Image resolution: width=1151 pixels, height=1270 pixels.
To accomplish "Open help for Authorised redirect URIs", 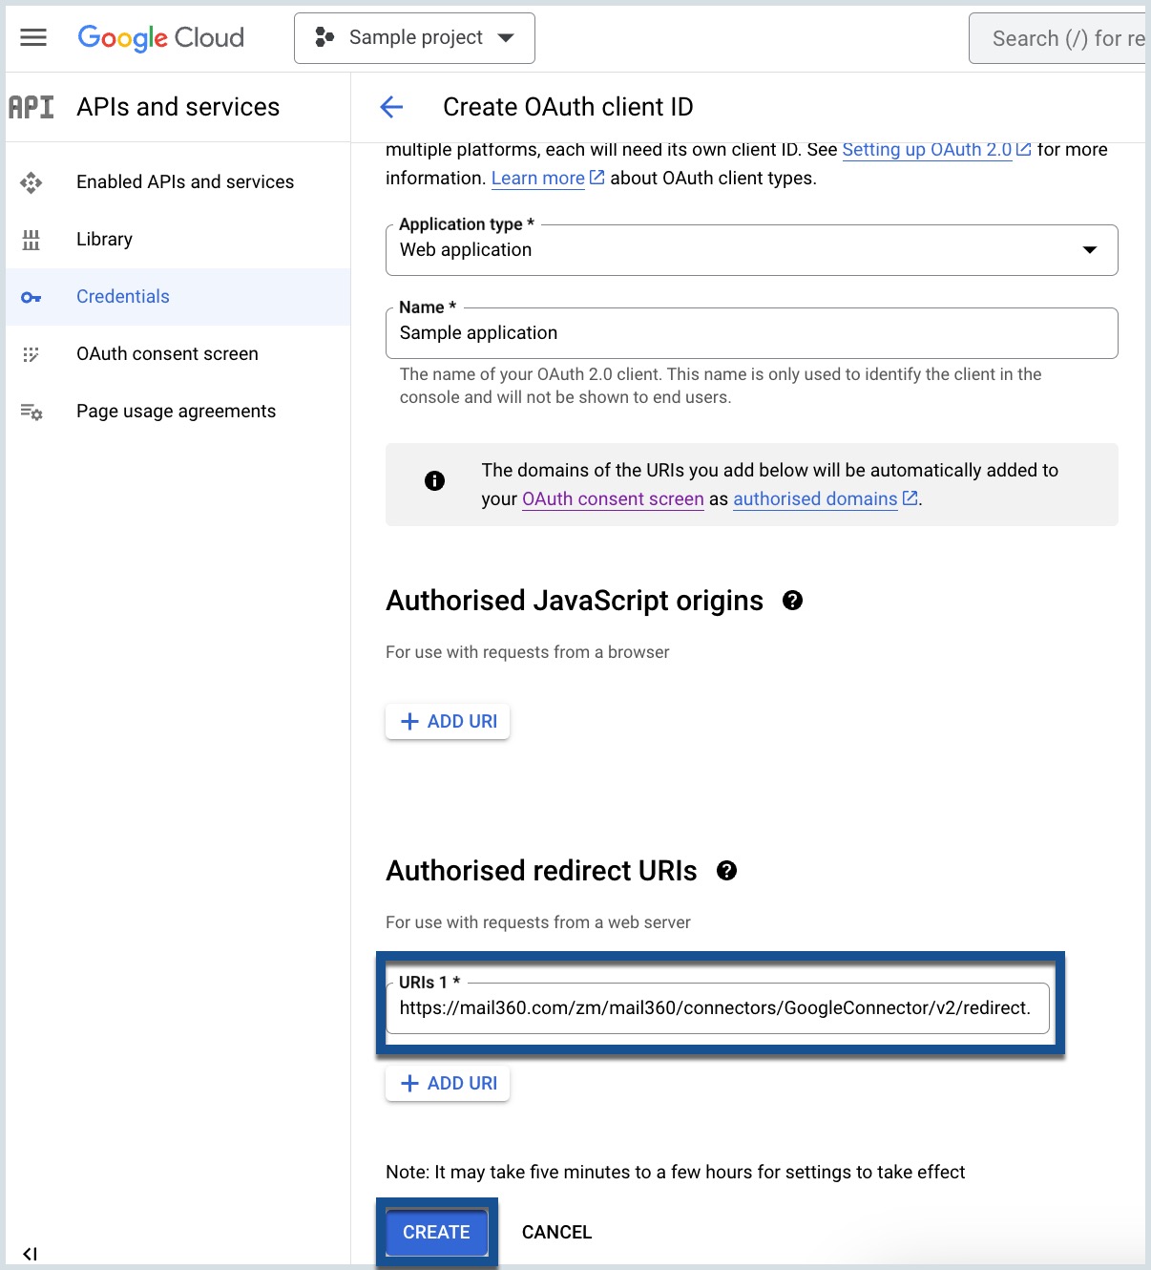I will (x=726, y=870).
